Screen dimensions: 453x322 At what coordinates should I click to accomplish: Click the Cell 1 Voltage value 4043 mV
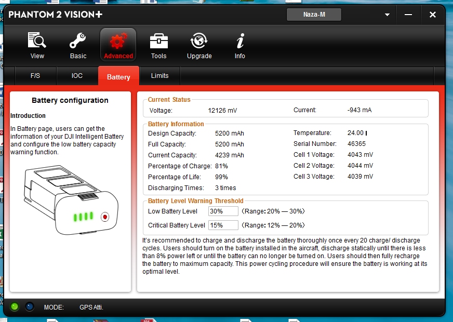tap(360, 155)
